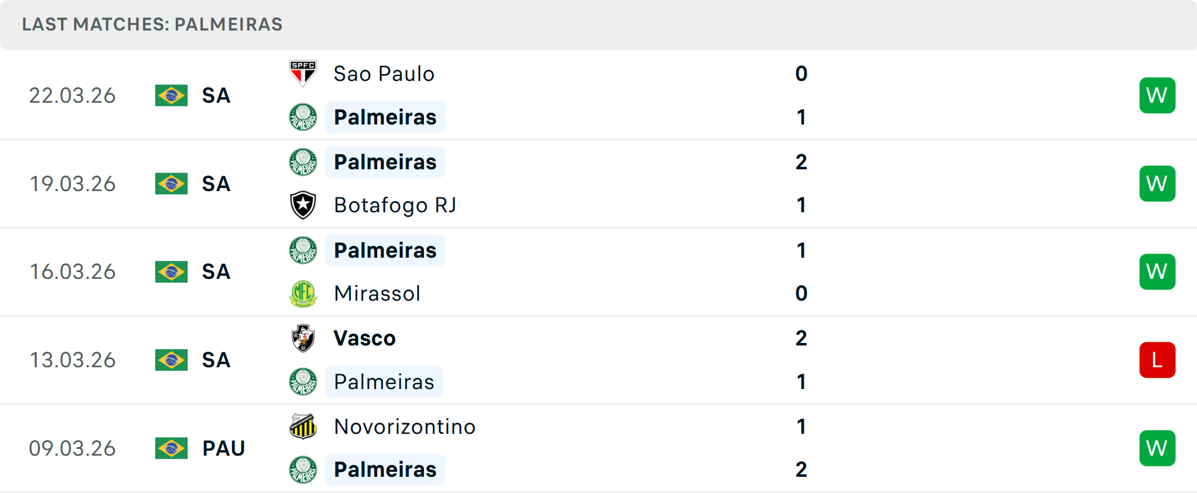
Task: Expand the Botafogo RJ match details
Action: pyautogui.click(x=623, y=183)
